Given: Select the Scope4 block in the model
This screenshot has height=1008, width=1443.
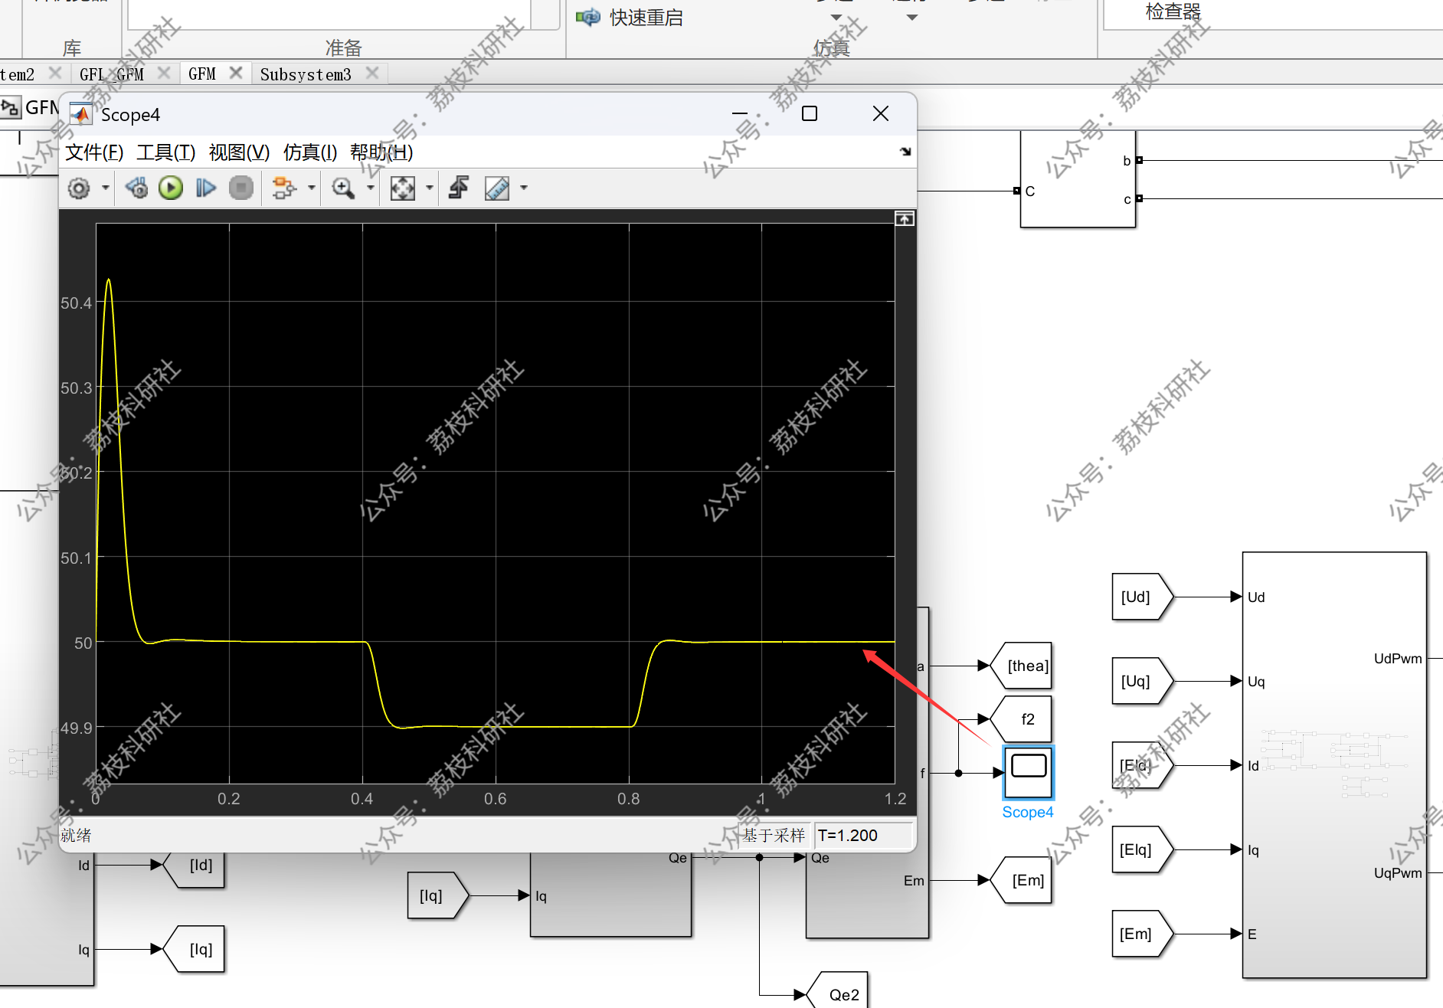Looking at the screenshot, I should point(1029,773).
